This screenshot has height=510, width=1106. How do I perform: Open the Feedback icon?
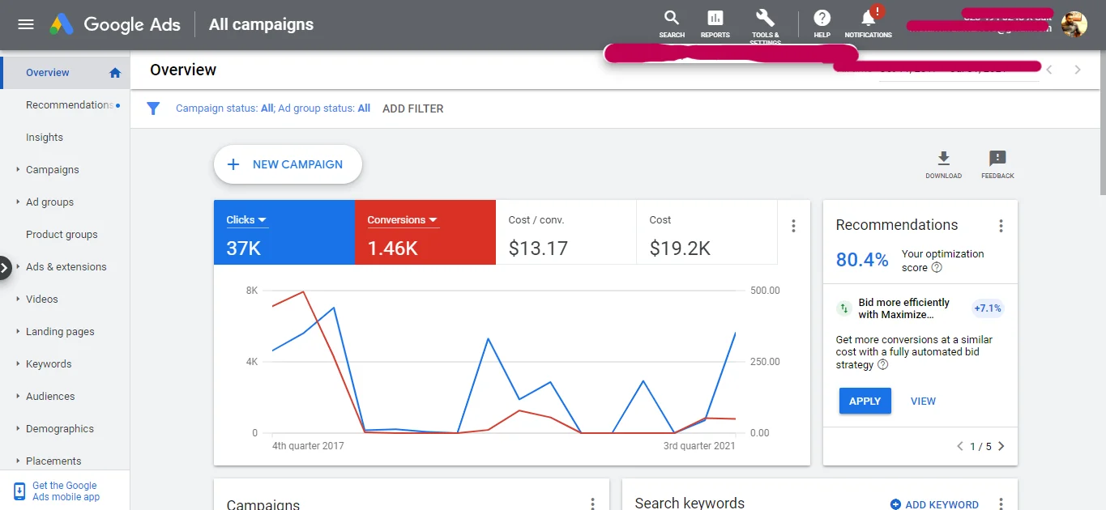(x=997, y=159)
